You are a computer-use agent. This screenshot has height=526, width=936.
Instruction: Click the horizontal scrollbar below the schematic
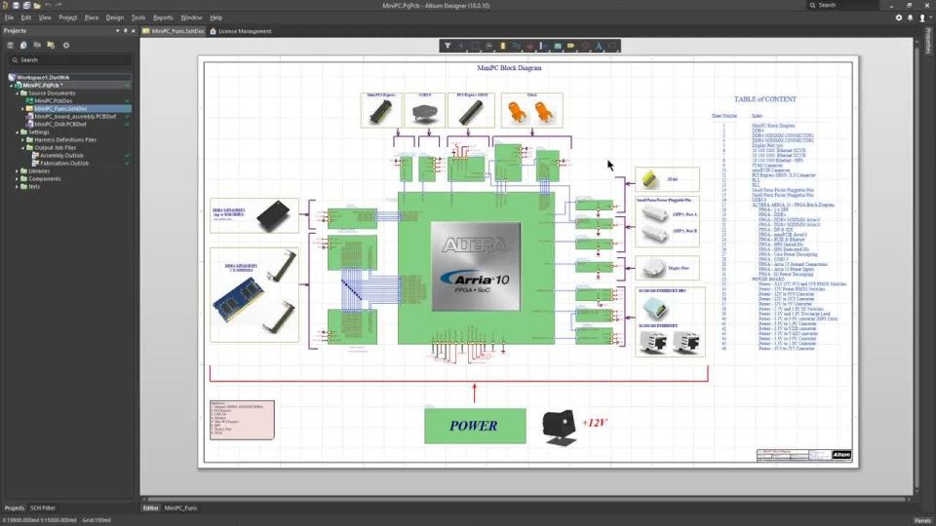point(527,499)
